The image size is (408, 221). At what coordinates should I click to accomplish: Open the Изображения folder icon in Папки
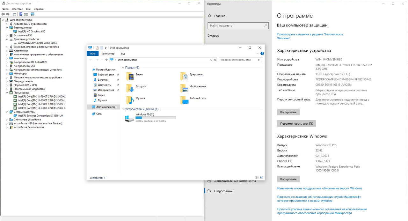184,88
